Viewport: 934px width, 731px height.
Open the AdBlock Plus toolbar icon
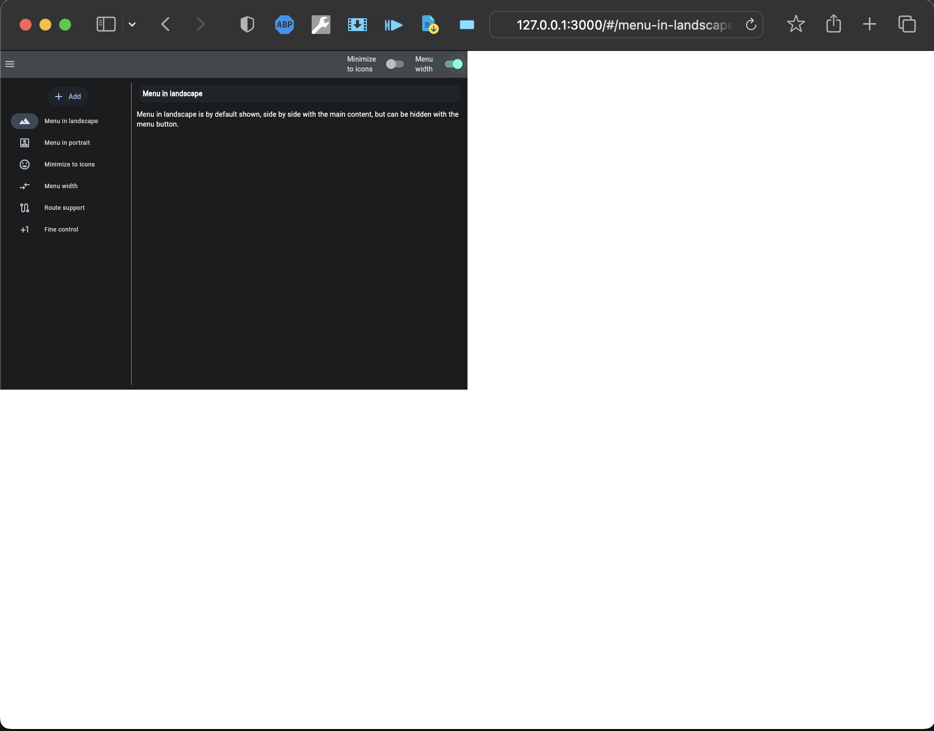[284, 24]
